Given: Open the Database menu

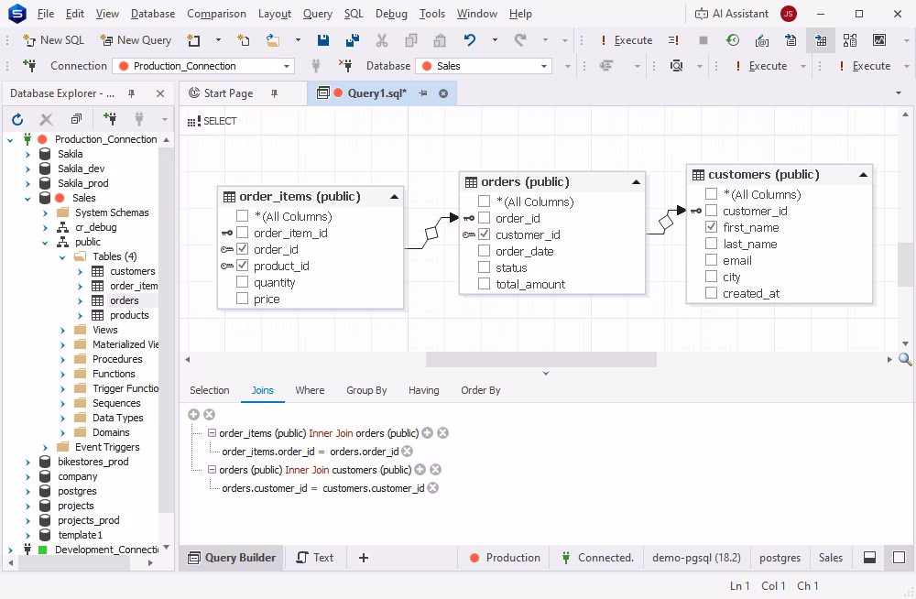Looking at the screenshot, I should tap(152, 14).
